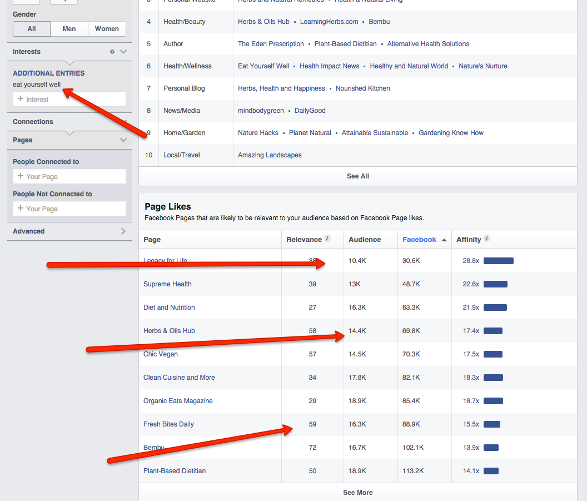The width and height of the screenshot is (587, 501).
Task: Click the Interest input field
Action: [x=69, y=100]
